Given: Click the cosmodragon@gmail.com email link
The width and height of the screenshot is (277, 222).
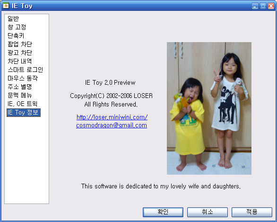Looking at the screenshot, I should click(112, 125).
